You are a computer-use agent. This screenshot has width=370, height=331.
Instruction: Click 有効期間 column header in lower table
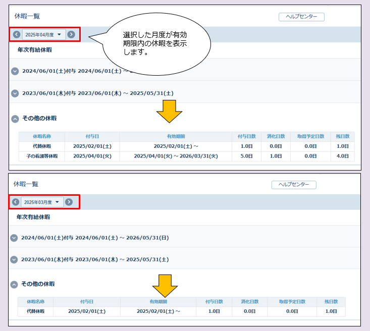(x=158, y=302)
